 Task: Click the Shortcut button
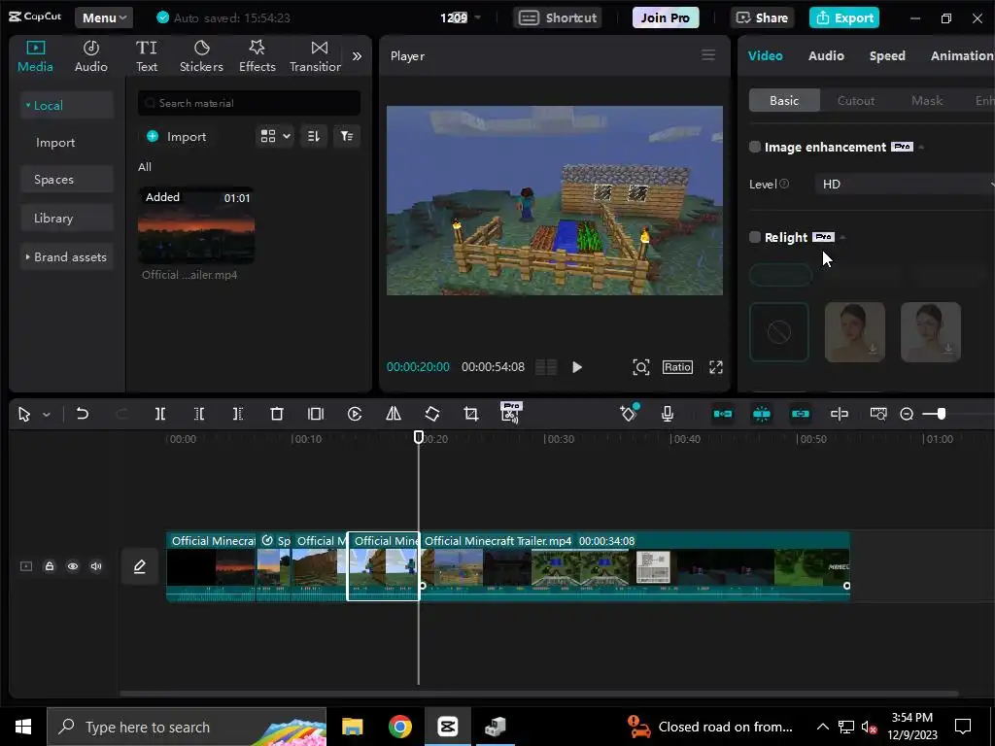(558, 17)
